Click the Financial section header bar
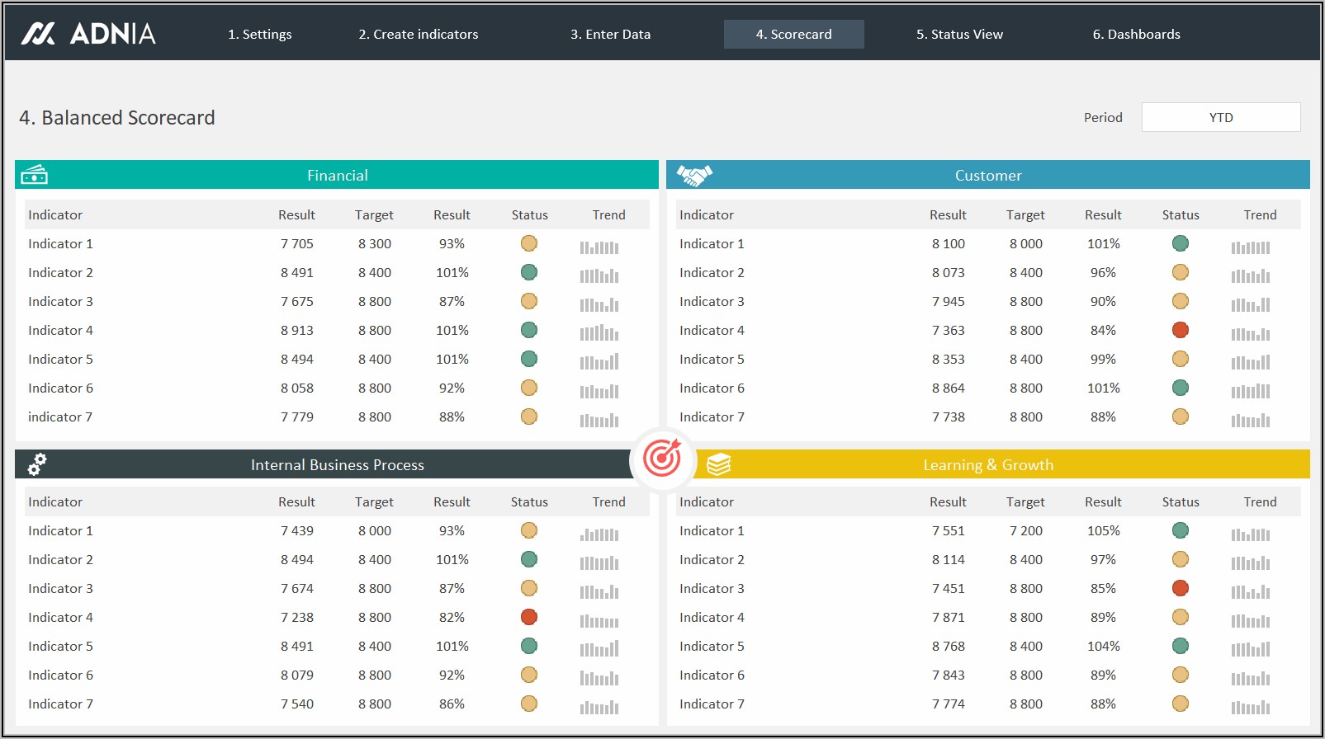1325x739 pixels. click(337, 175)
